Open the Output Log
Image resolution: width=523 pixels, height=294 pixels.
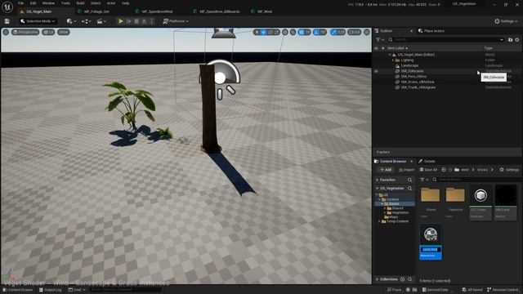tap(50, 290)
